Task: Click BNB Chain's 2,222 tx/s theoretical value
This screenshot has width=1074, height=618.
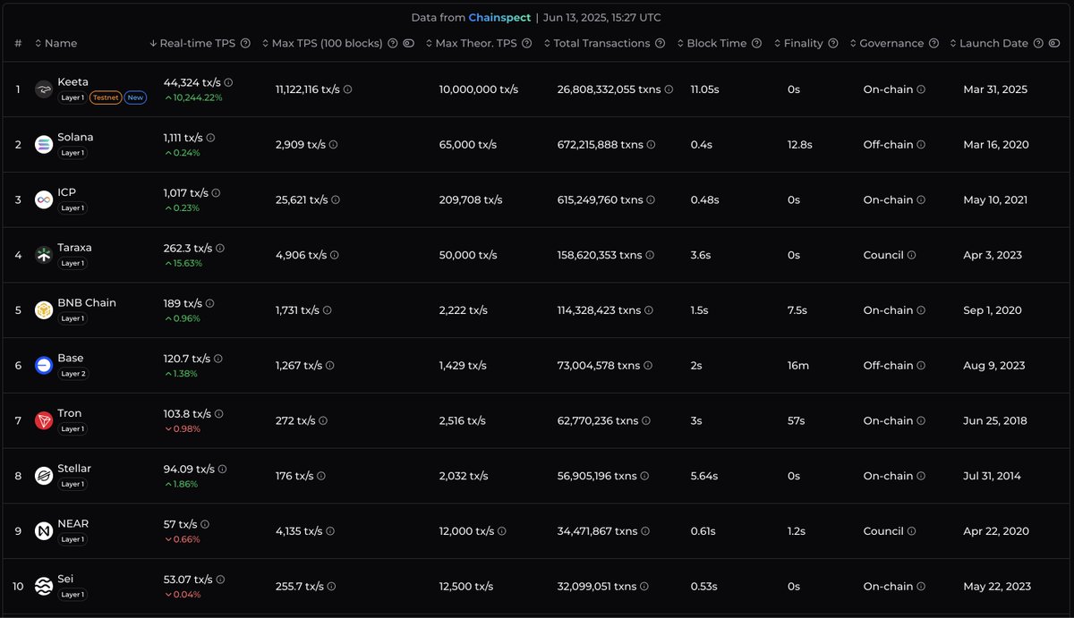Action: point(464,310)
